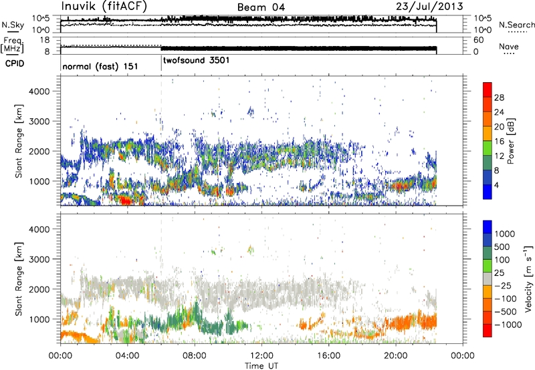
Task: Click the 'Beam 04' heading
Action: coord(261,7)
